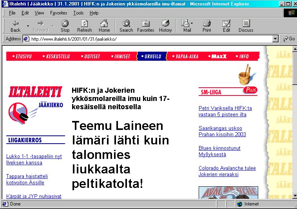Open the Tools menu
This screenshot has width=297, height=209.
(x=78, y=13)
